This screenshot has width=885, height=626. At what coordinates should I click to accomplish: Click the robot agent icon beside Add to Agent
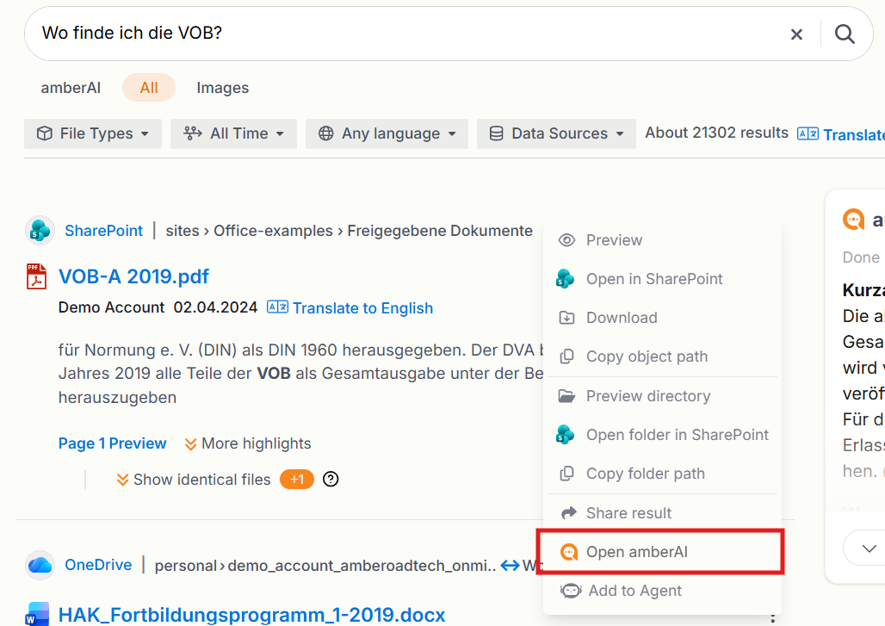click(571, 591)
